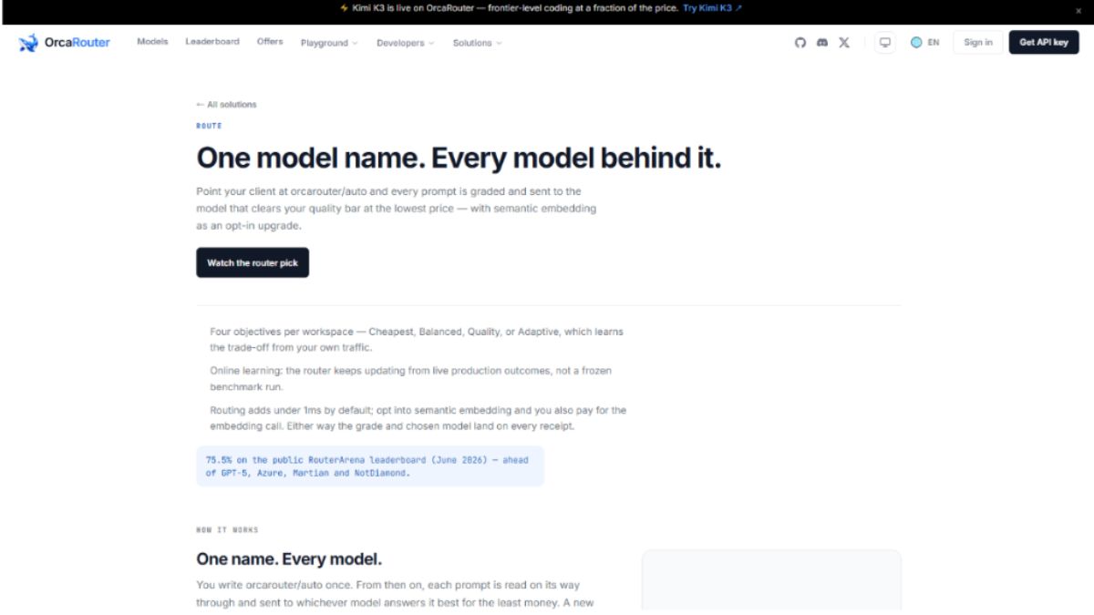Open the Models nav item
Image resolution: width=1094 pixels, height=615 pixels.
click(x=152, y=42)
